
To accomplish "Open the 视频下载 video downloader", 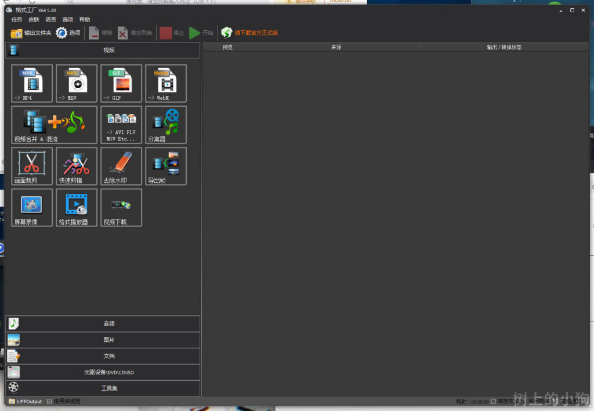I will [121, 207].
